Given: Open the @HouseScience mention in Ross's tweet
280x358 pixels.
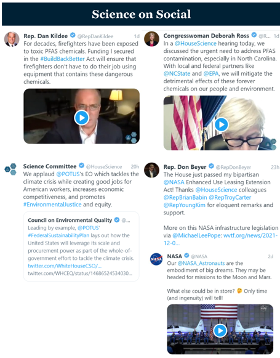Looking at the screenshot, I should [196, 43].
